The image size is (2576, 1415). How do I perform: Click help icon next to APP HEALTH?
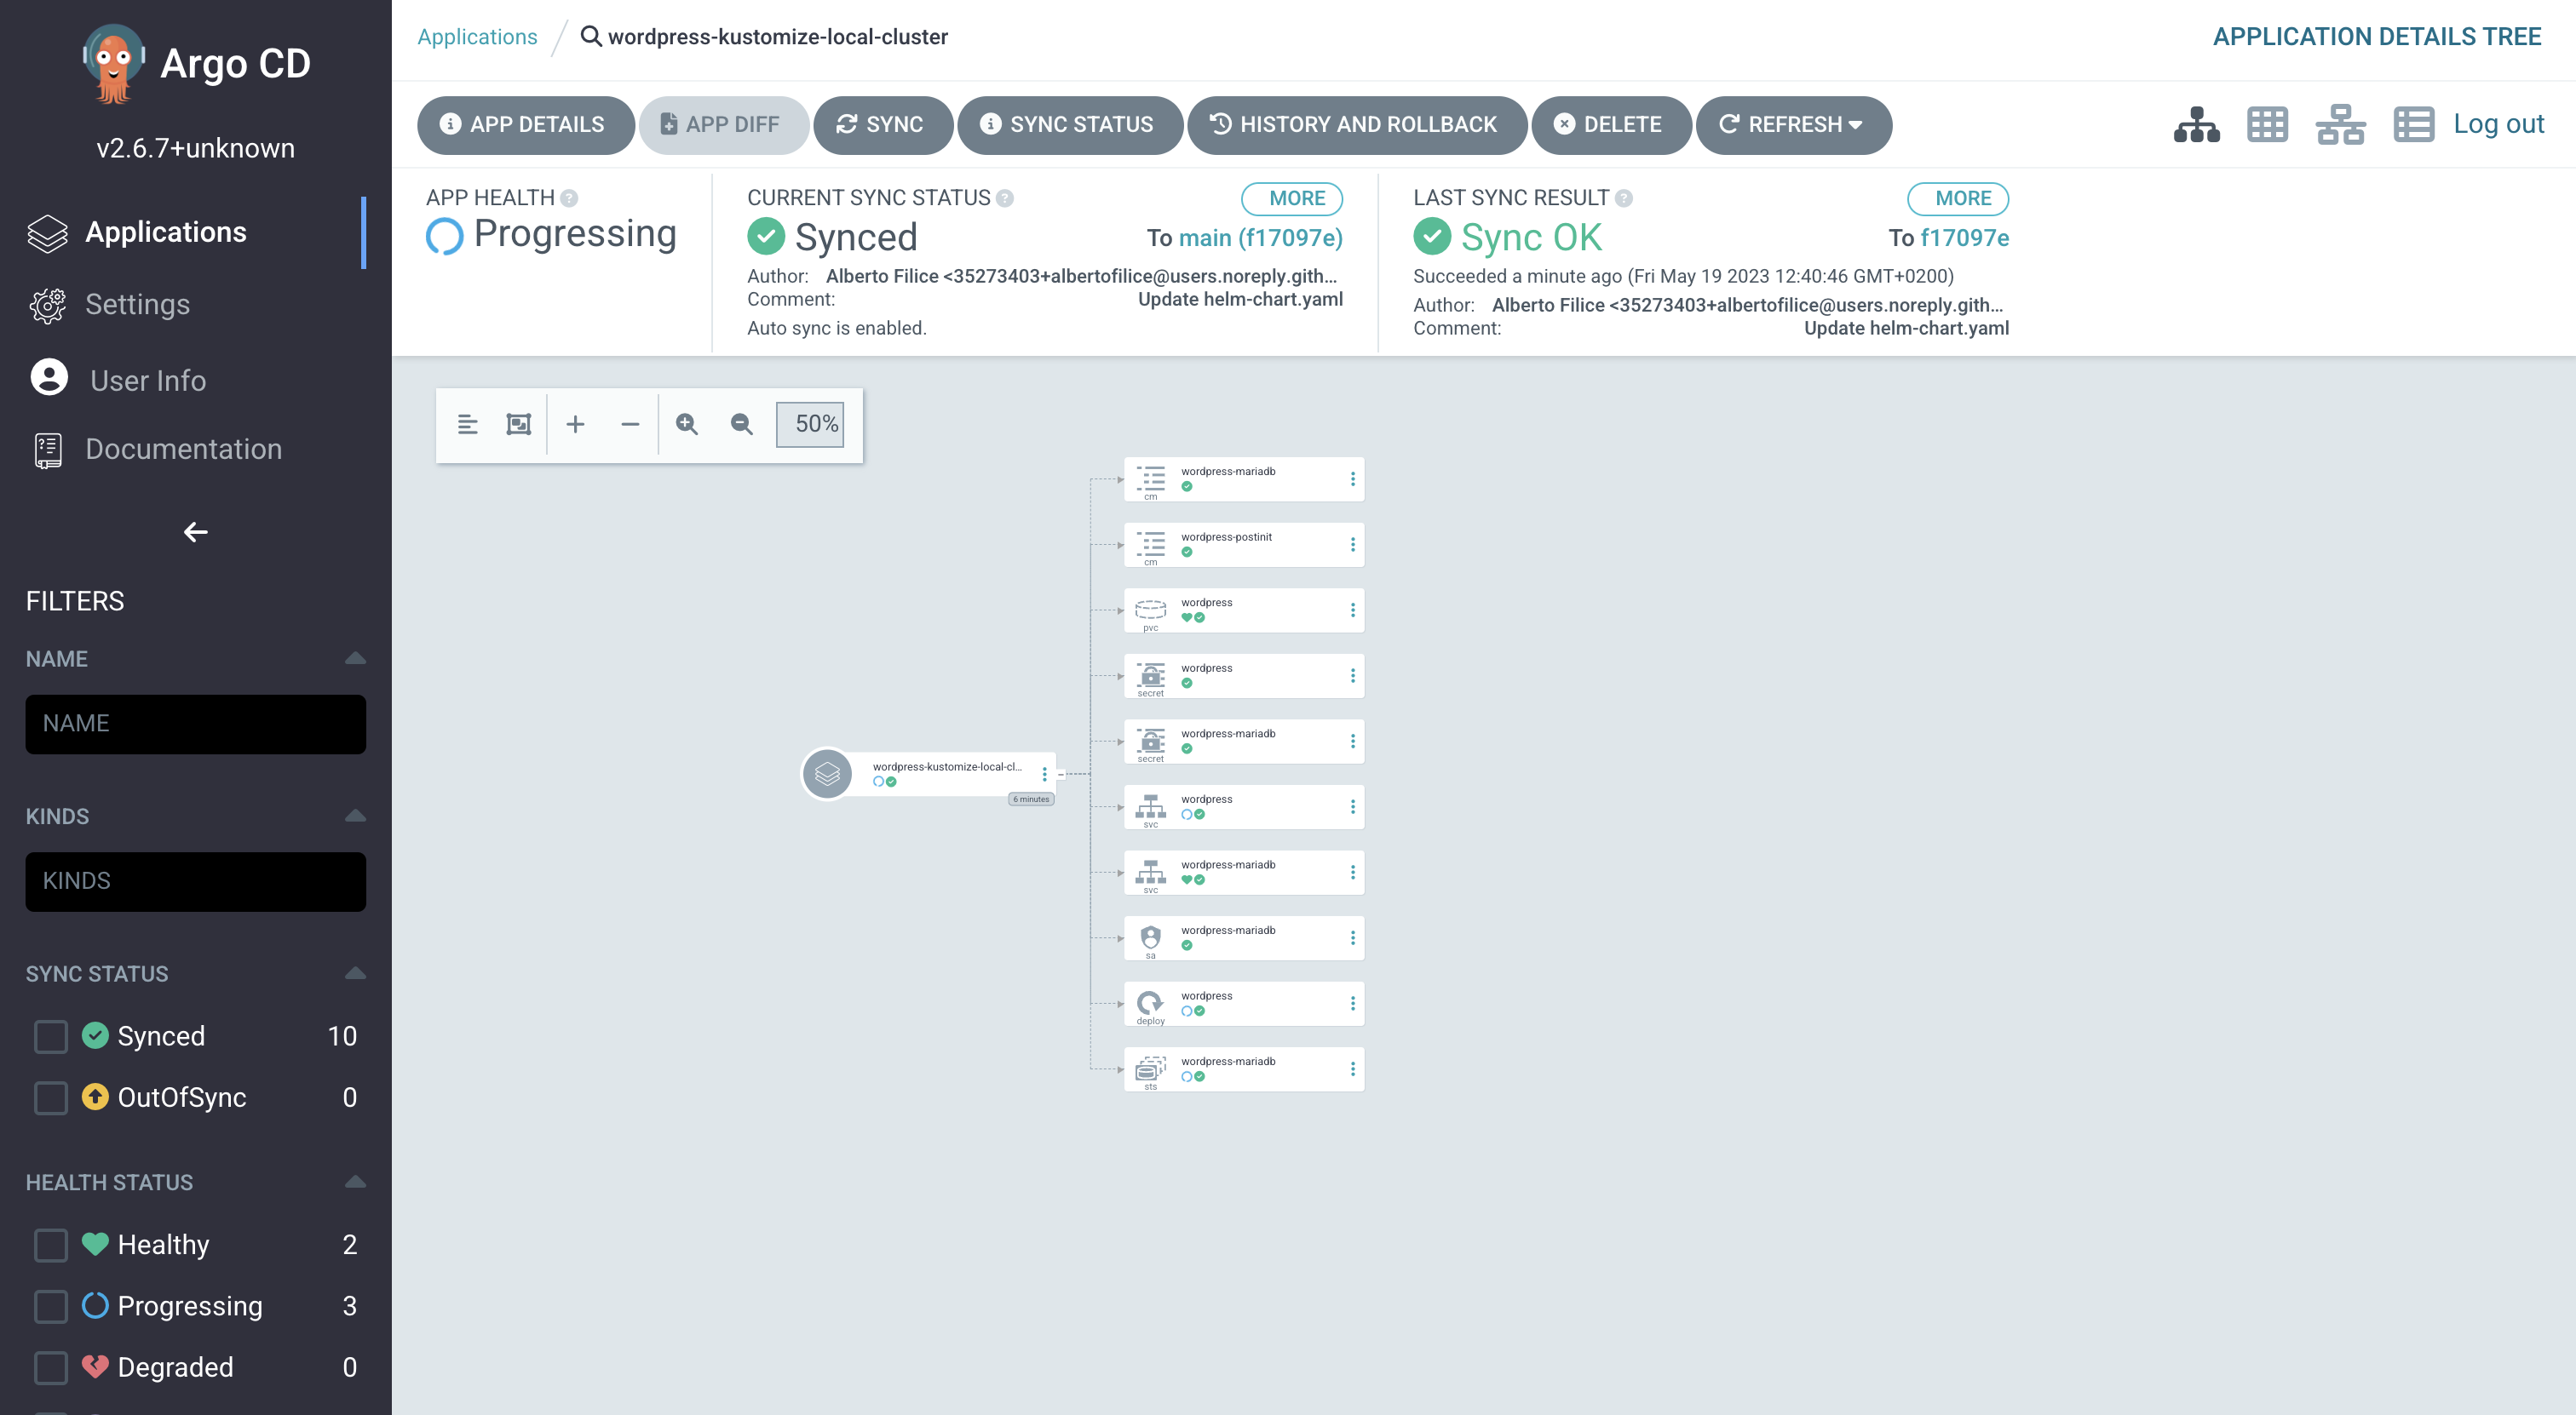(x=569, y=198)
